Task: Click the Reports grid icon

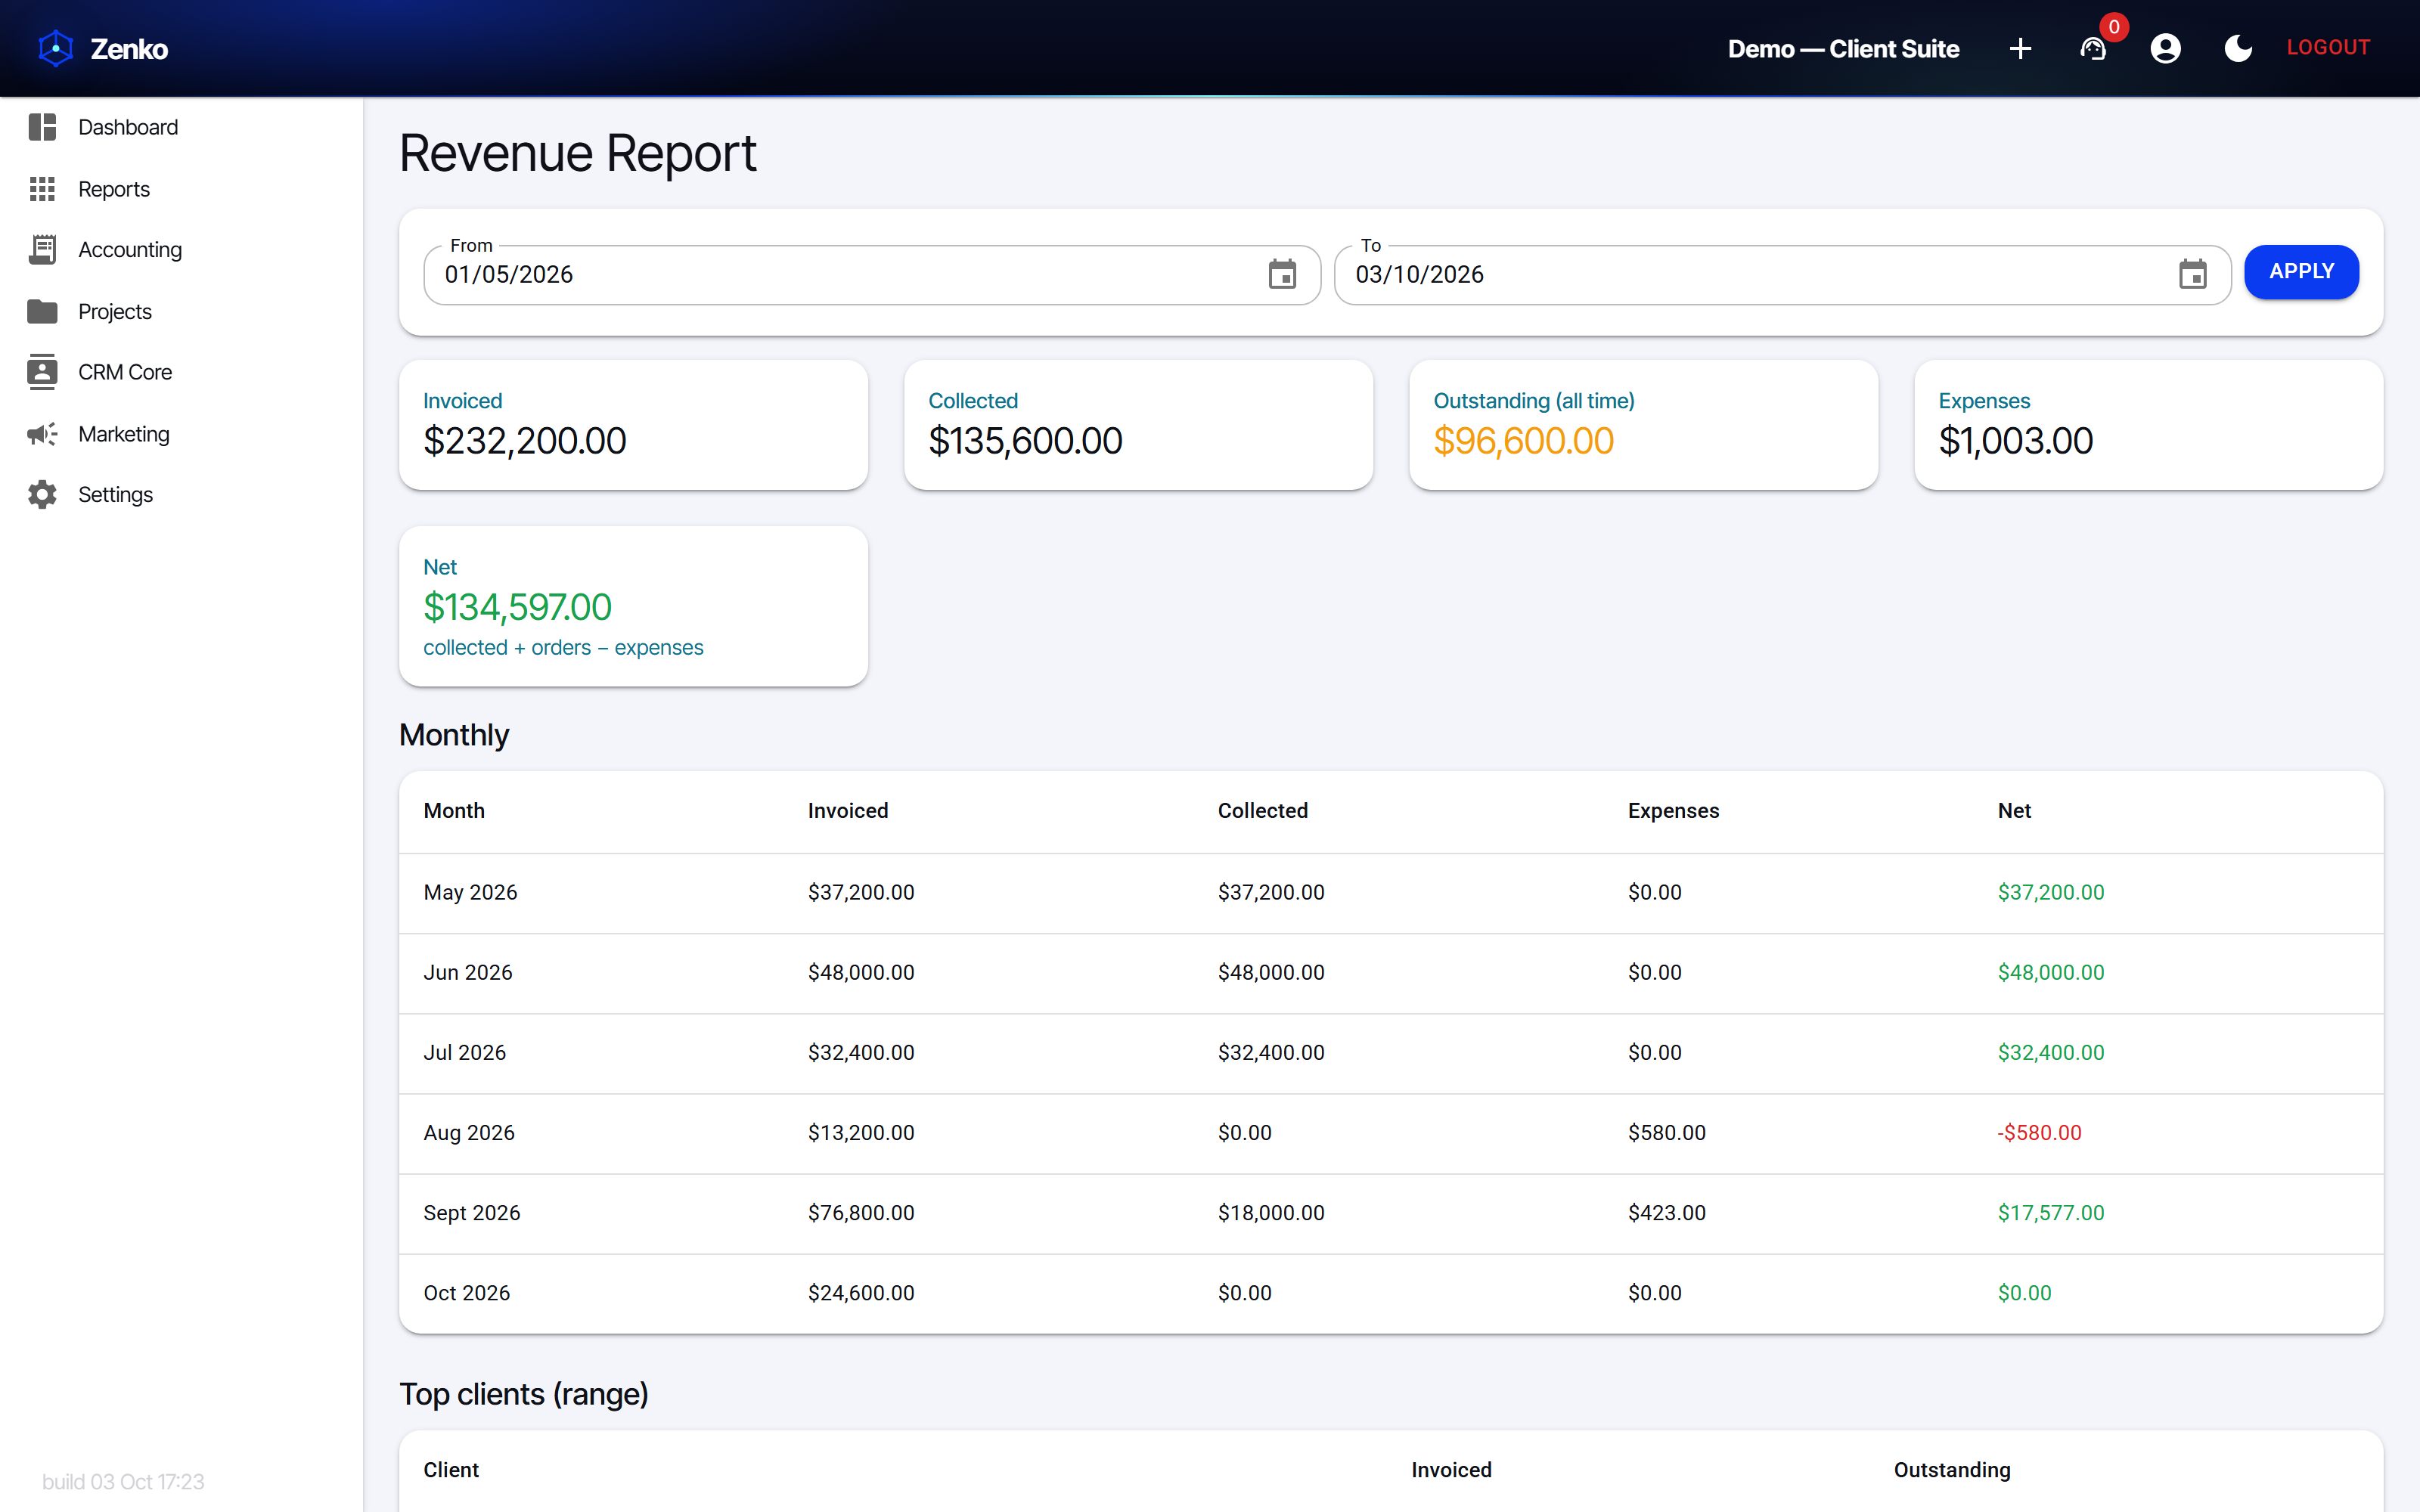Action: [42, 189]
